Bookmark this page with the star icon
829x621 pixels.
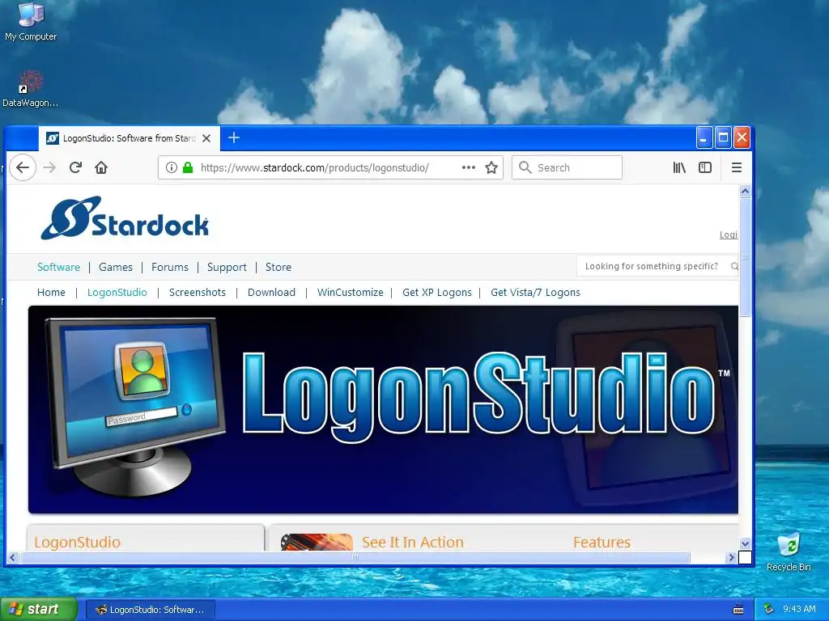[x=491, y=168]
